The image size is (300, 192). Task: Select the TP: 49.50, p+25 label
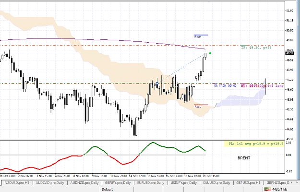click(256, 48)
